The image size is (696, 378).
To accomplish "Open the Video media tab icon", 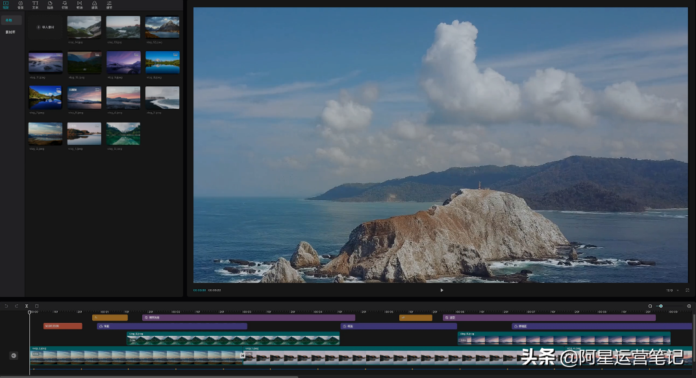I will pos(6,5).
